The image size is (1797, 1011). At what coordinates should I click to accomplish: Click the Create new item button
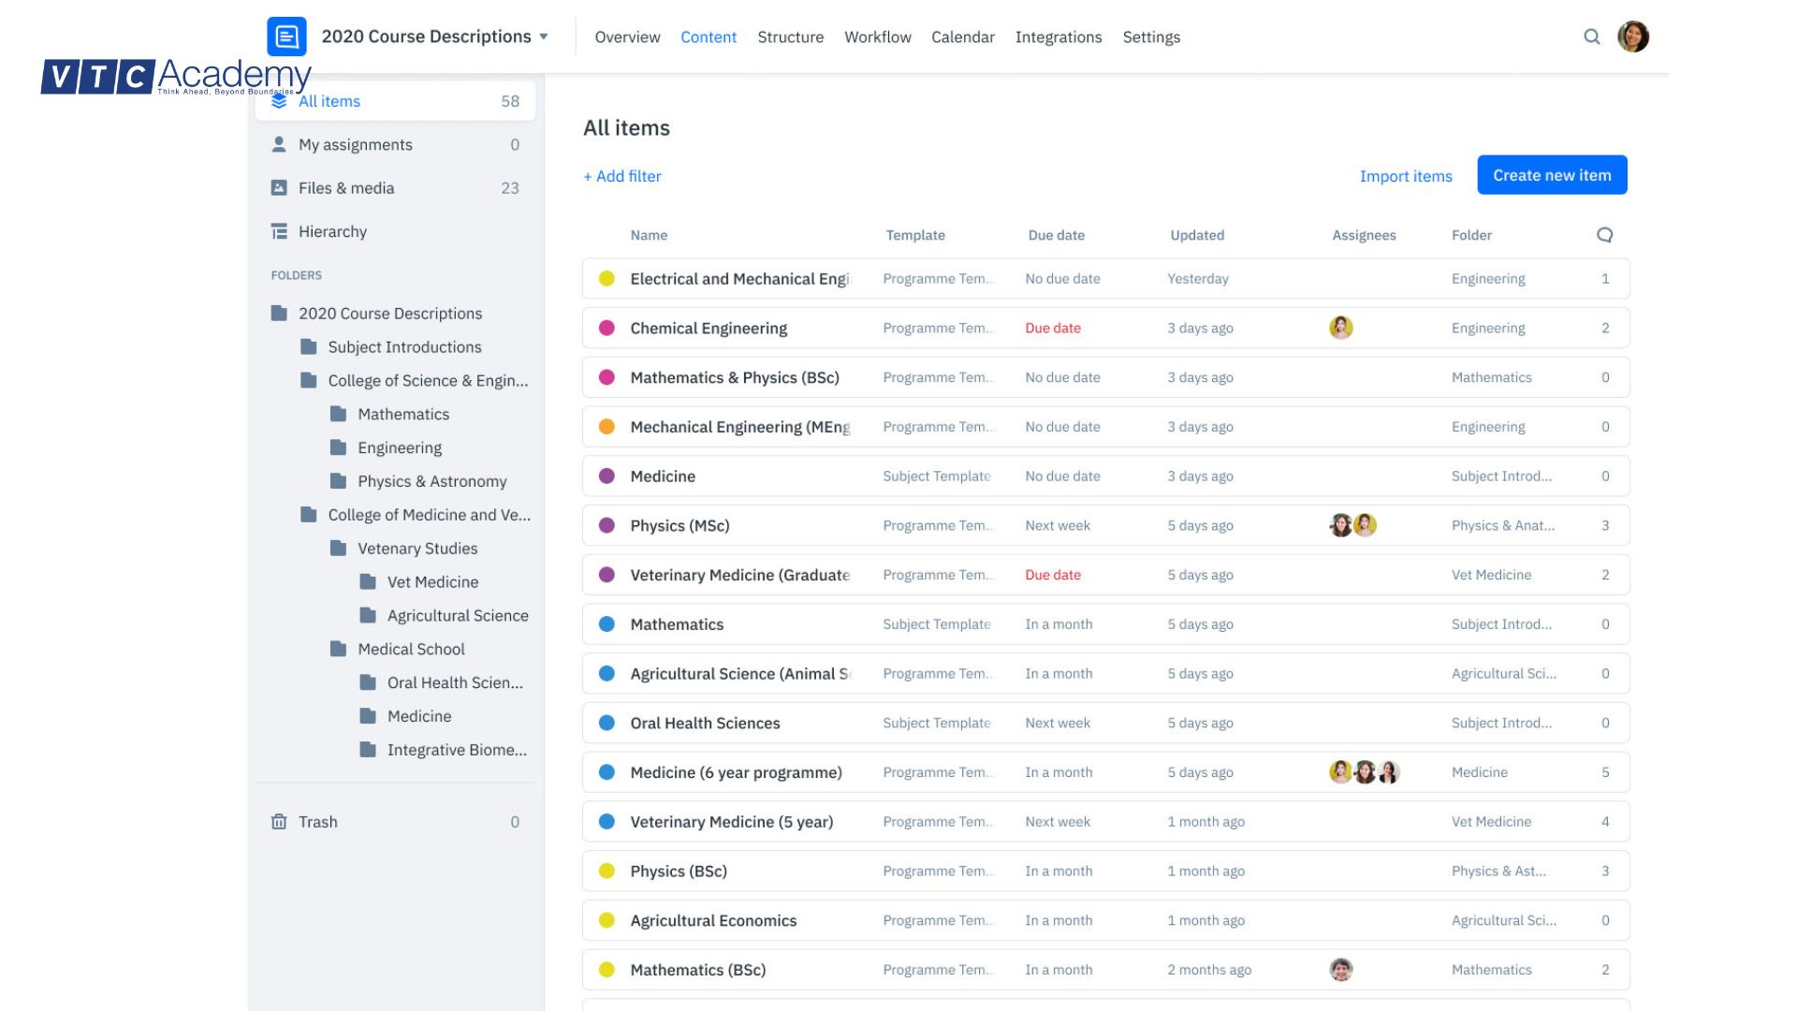click(1551, 175)
